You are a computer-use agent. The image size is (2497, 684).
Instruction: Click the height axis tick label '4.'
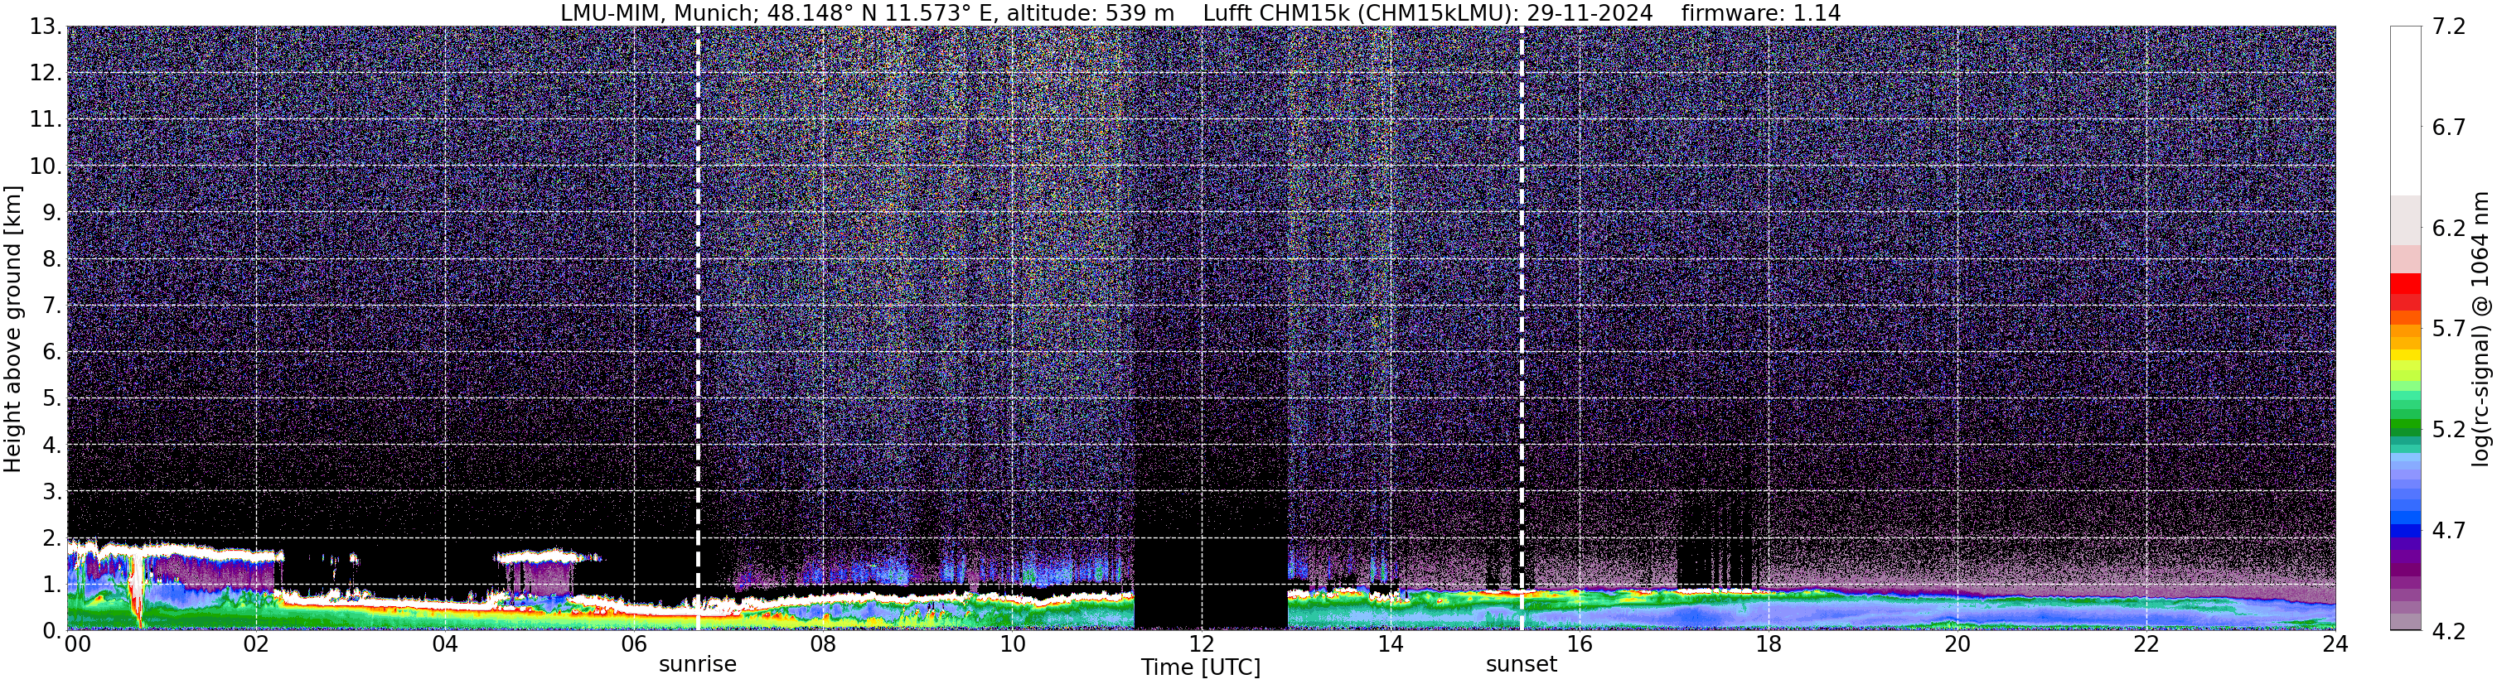tap(51, 446)
